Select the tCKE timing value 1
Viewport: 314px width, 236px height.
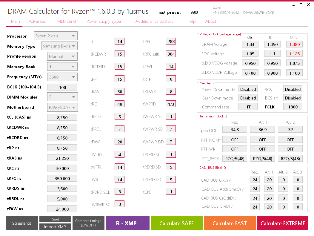(171, 192)
